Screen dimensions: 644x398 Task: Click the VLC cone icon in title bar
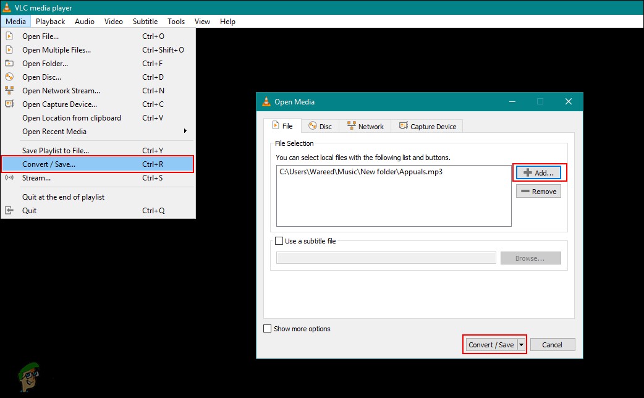tap(7, 7)
